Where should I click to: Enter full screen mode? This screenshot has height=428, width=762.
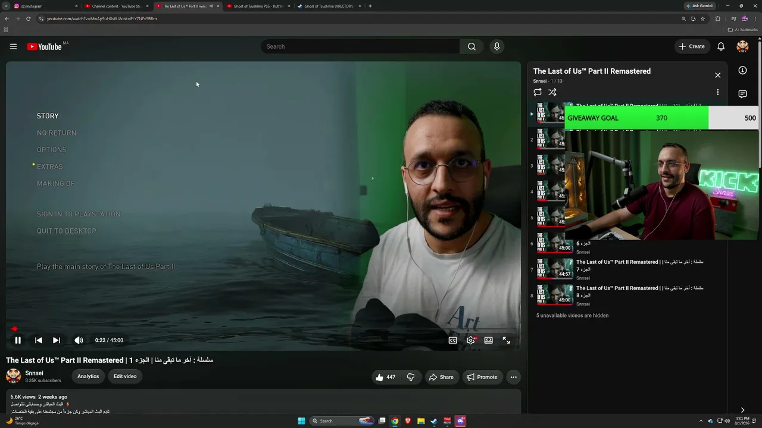click(507, 340)
